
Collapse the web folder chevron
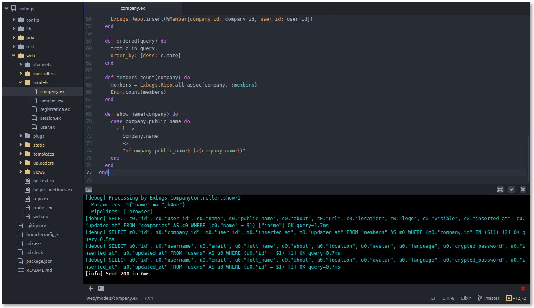click(x=13, y=55)
